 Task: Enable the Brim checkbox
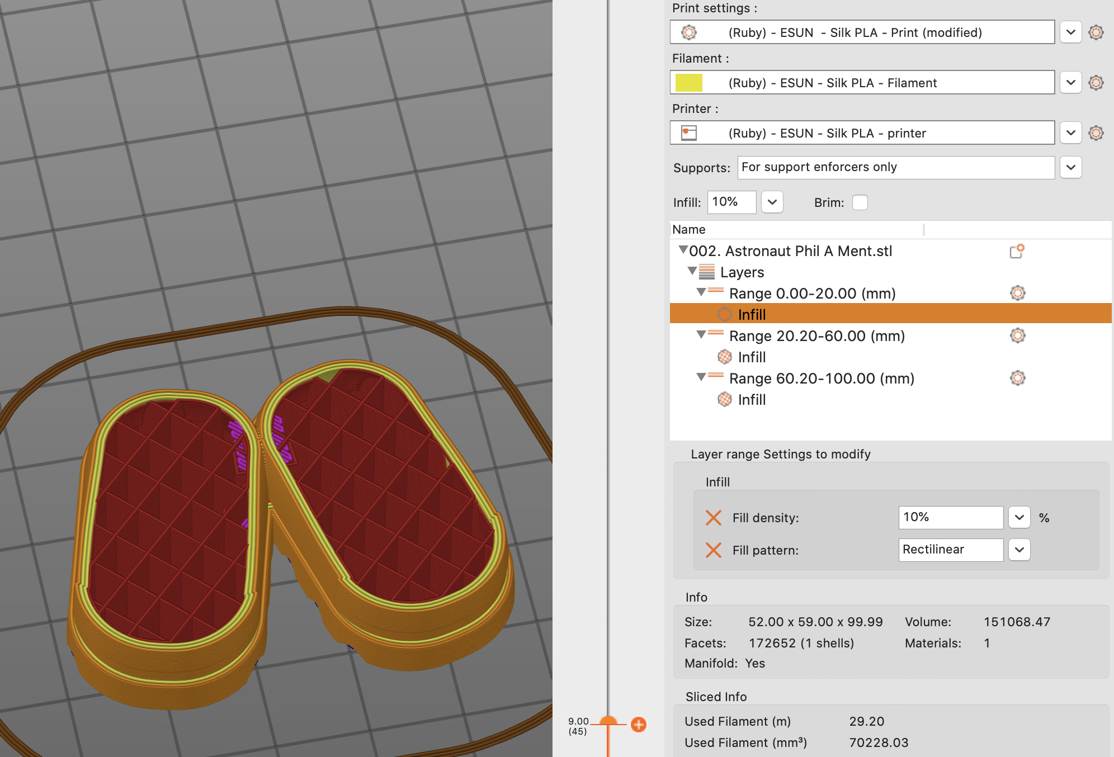tap(860, 202)
